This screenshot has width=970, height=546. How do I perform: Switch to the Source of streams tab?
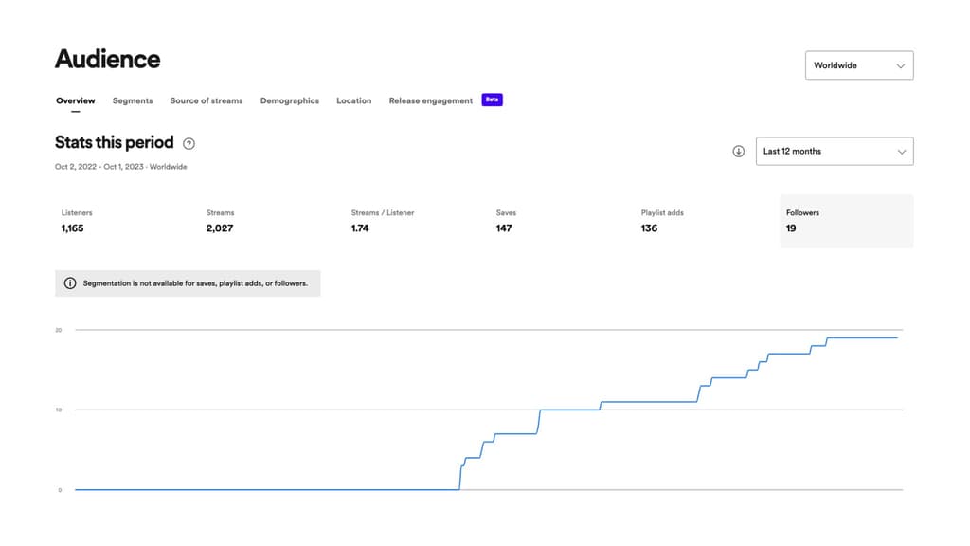pyautogui.click(x=207, y=100)
